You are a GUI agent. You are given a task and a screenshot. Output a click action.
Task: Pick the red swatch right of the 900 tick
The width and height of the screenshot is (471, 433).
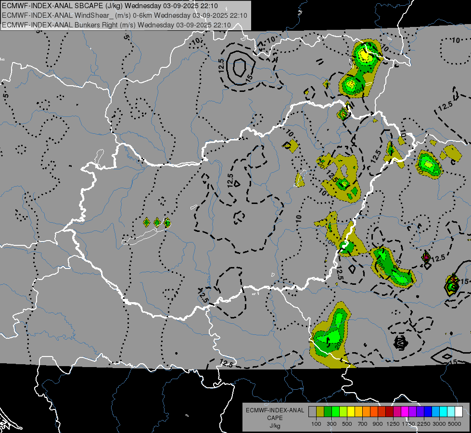[x=382, y=412]
